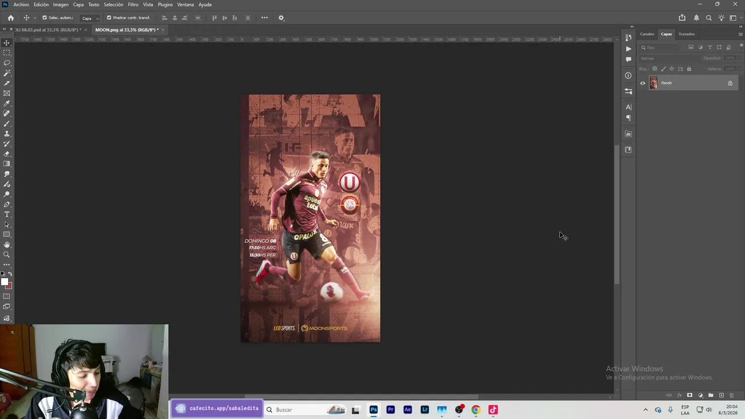Toggle lock all padlock in Bloq. row
The image size is (745, 419).
pyautogui.click(x=689, y=69)
